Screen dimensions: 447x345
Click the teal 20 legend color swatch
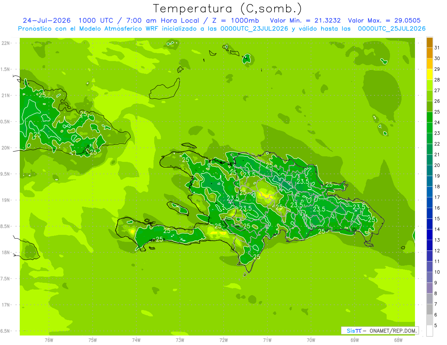pyautogui.click(x=429, y=160)
